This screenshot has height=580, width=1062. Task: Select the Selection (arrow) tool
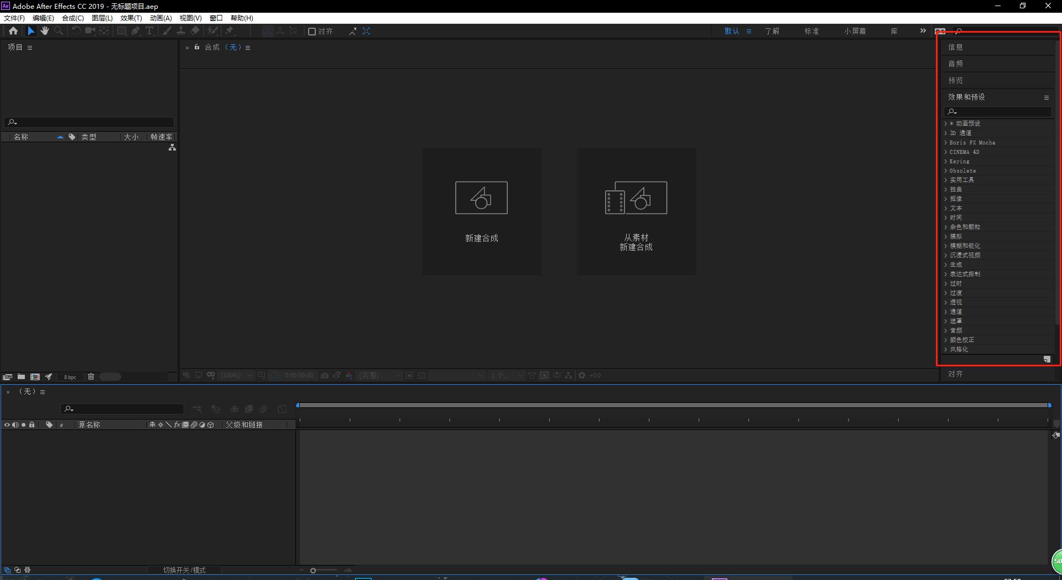pos(31,31)
